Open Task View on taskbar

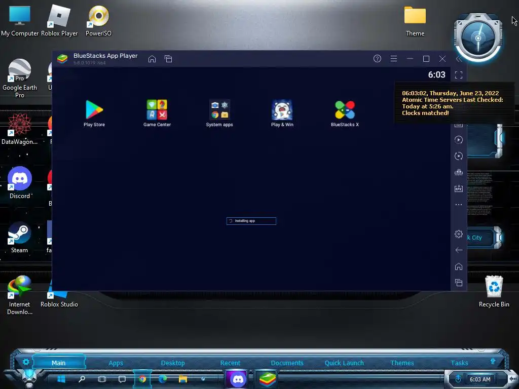pyautogui.click(x=102, y=379)
